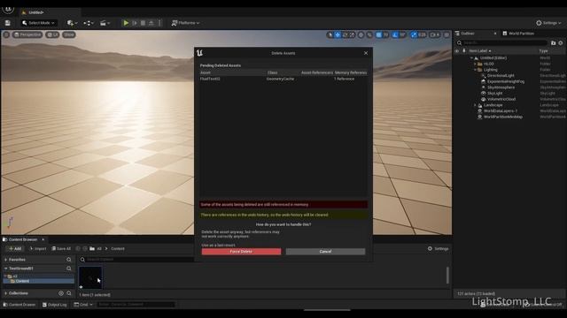The image size is (567, 318).
Task: Select WorldPartitionMiniMap in Outliner
Action: 502,117
